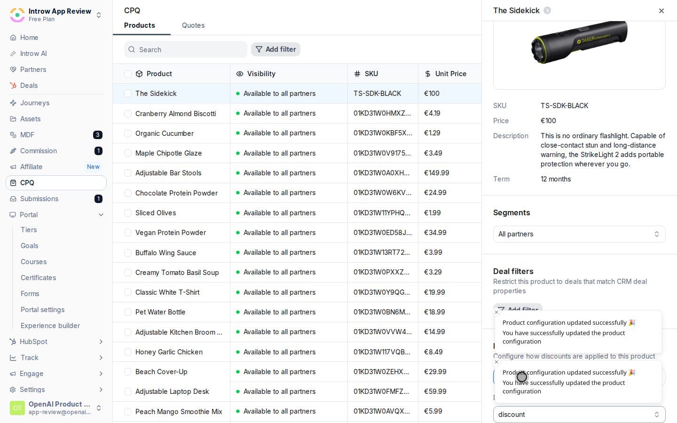Open the Home sidebar icon

(x=13, y=38)
